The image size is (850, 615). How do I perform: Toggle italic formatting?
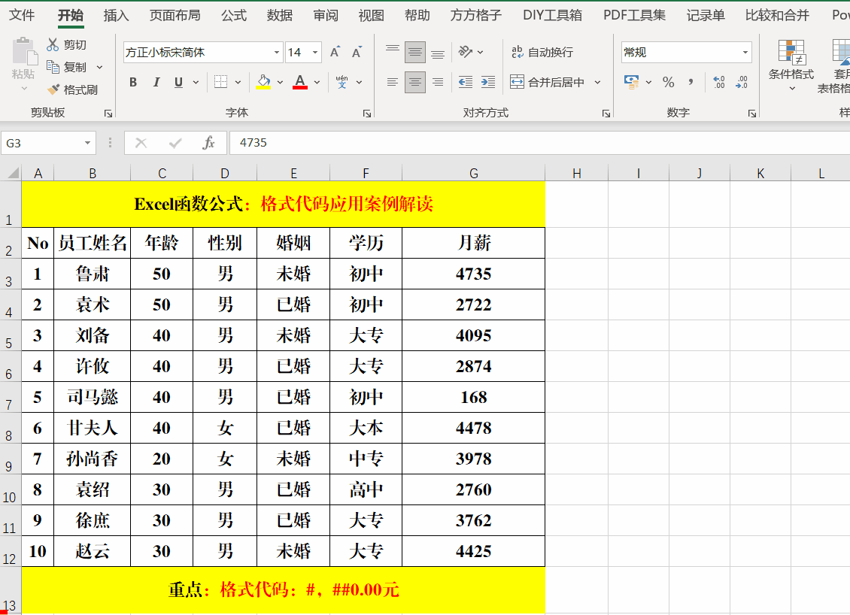(x=156, y=82)
